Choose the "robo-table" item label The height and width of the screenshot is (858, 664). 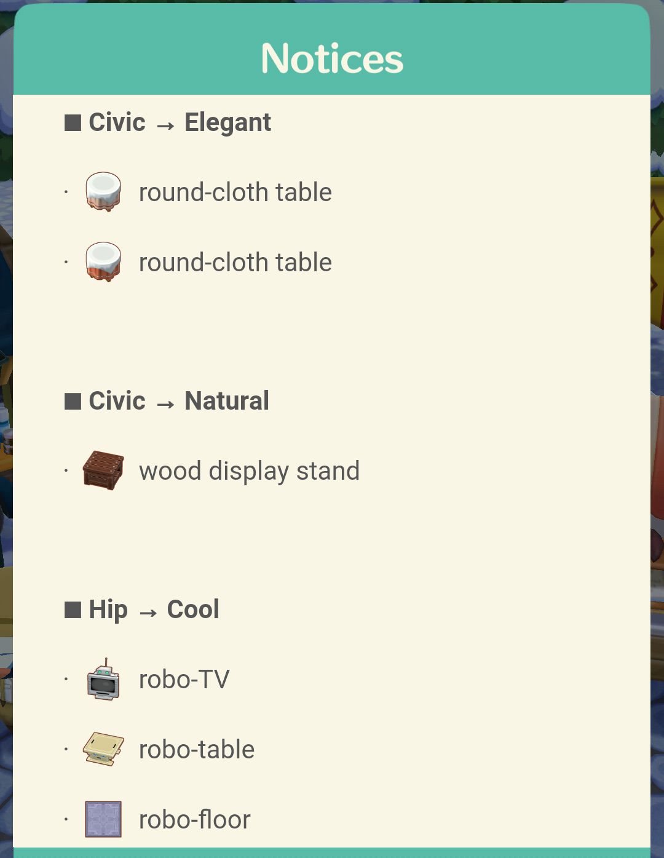[x=197, y=750]
